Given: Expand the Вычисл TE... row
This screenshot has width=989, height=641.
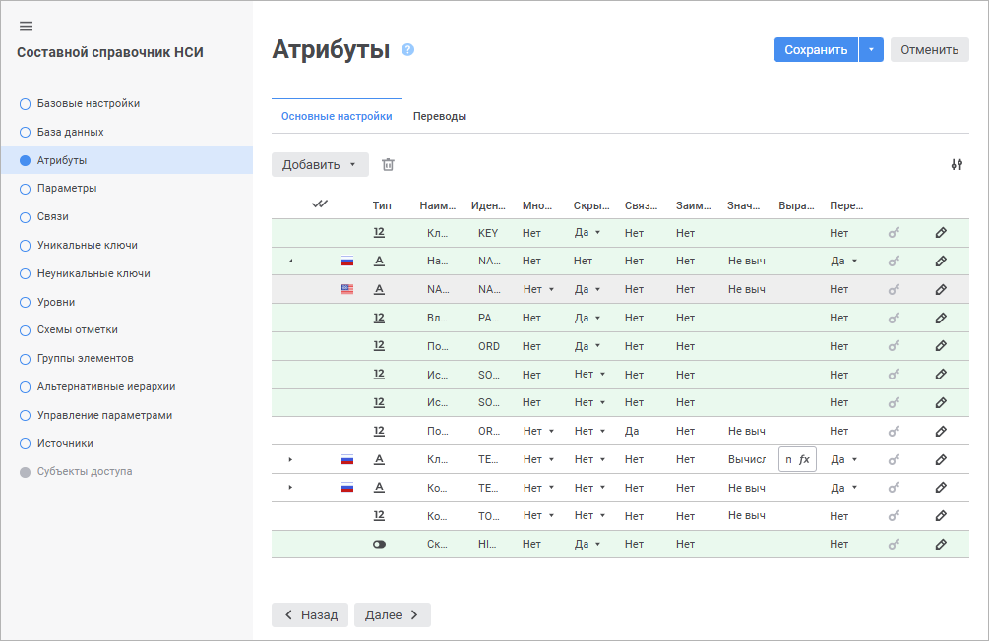Looking at the screenshot, I should (x=290, y=459).
